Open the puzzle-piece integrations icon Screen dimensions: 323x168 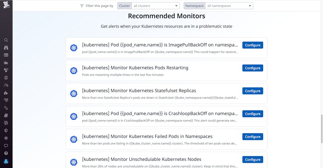pos(6,93)
